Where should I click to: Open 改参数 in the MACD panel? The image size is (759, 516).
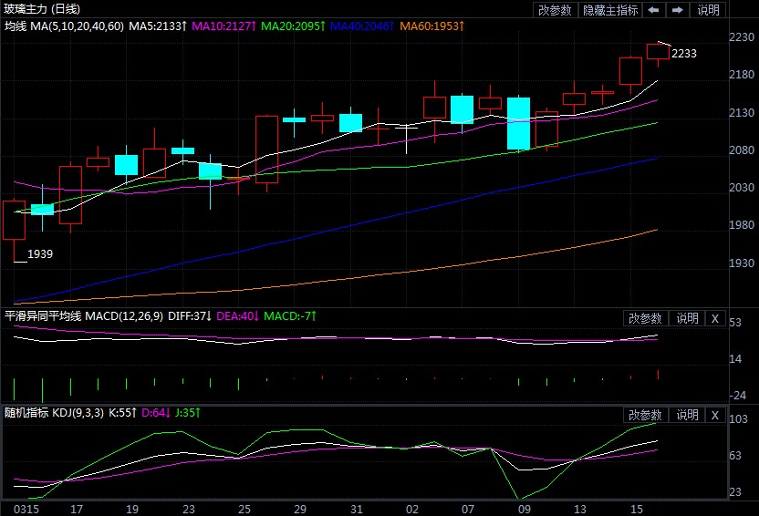[x=646, y=318]
